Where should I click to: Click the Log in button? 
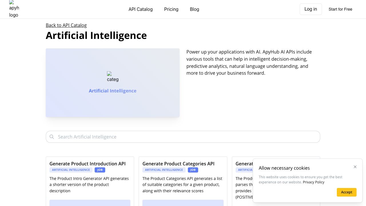pos(311,9)
